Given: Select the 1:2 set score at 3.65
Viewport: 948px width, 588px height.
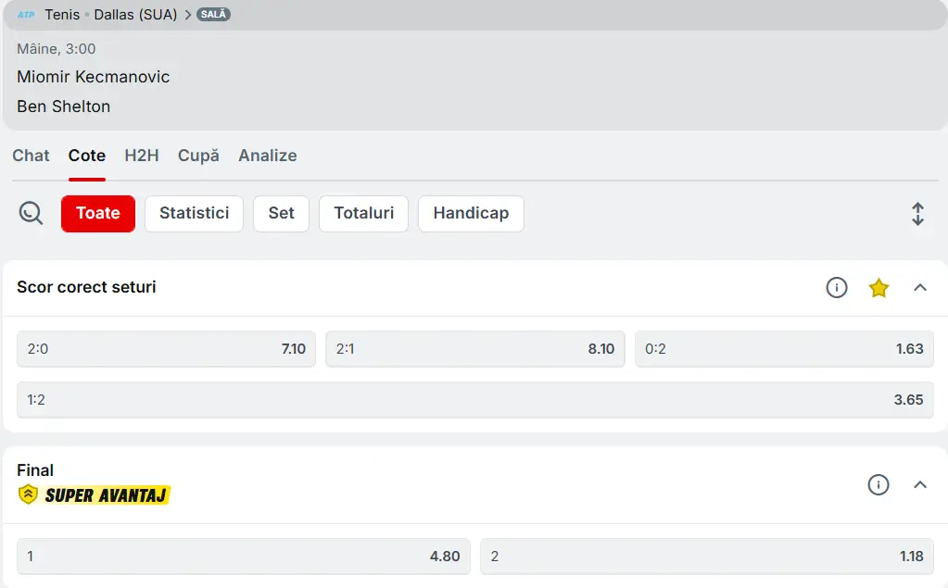Looking at the screenshot, I should 474,400.
